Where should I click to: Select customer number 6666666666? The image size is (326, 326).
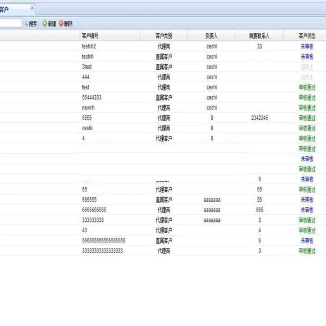click(x=94, y=210)
